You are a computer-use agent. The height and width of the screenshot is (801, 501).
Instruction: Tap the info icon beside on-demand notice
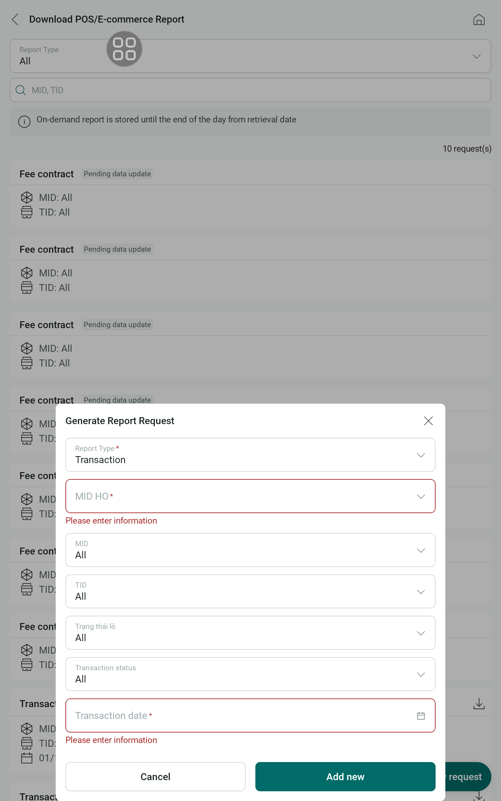[x=24, y=121]
